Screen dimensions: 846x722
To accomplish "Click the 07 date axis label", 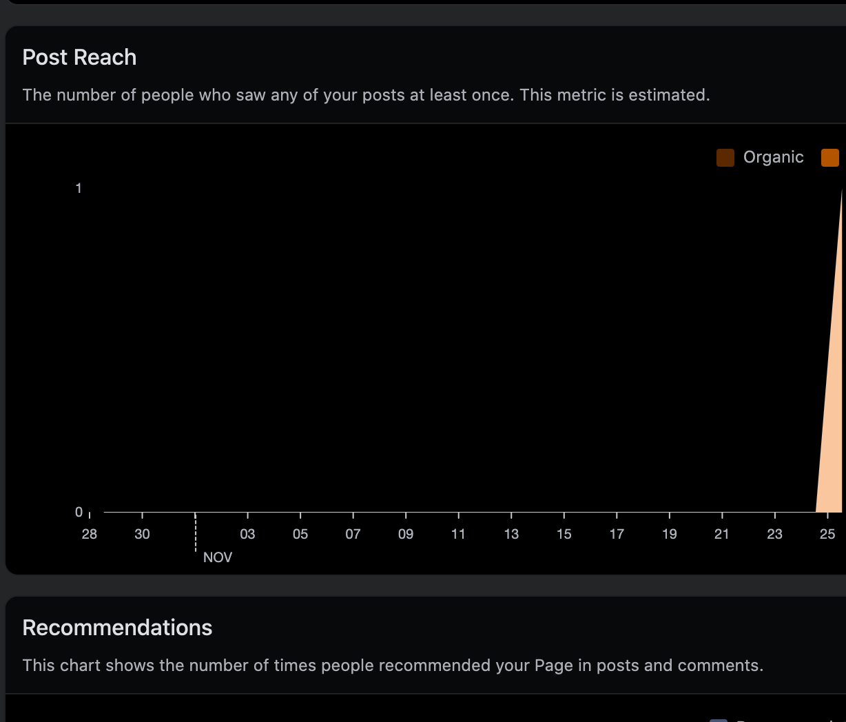I will 353,534.
